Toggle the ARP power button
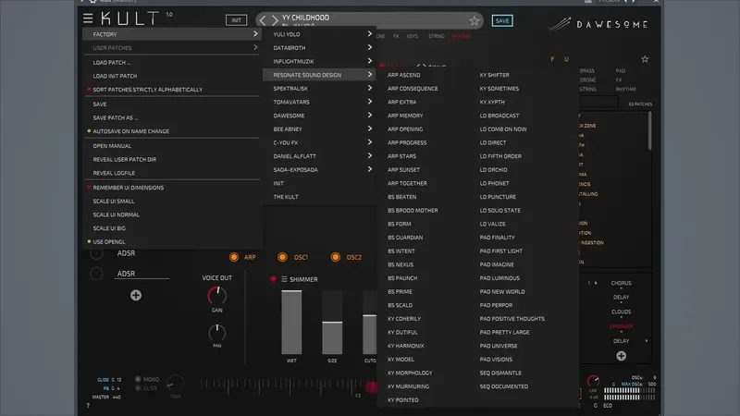Image resolution: width=740 pixels, height=416 pixels. (x=234, y=257)
